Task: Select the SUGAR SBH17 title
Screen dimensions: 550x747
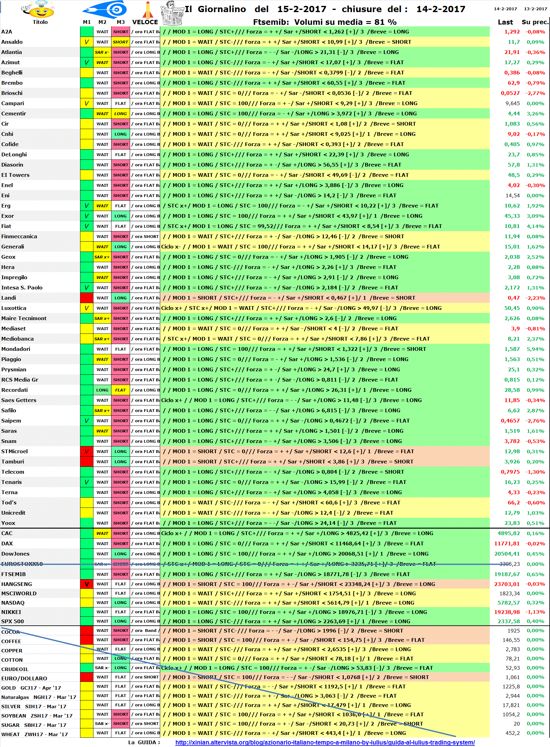Action: pyautogui.click(x=34, y=725)
